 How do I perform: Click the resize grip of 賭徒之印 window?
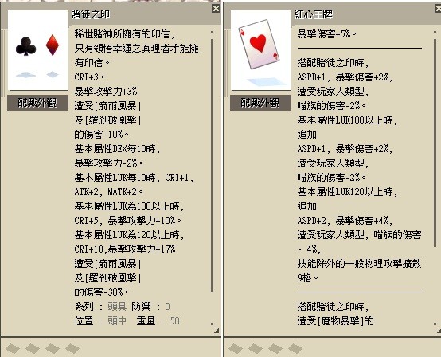coord(217,331)
